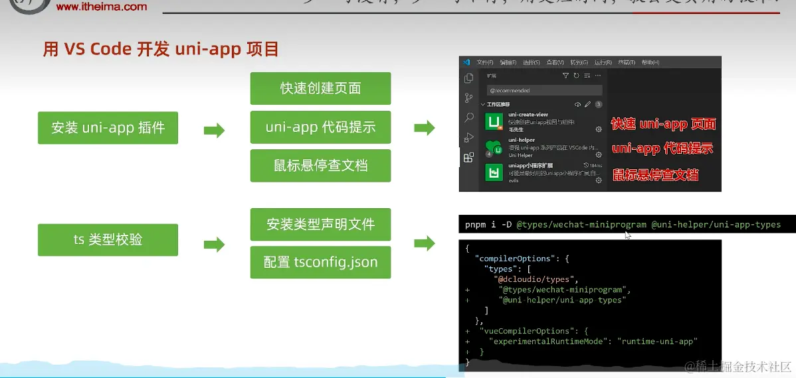
Task: Open gear settings for uniapp小程序扩展 extension
Action: (x=599, y=180)
